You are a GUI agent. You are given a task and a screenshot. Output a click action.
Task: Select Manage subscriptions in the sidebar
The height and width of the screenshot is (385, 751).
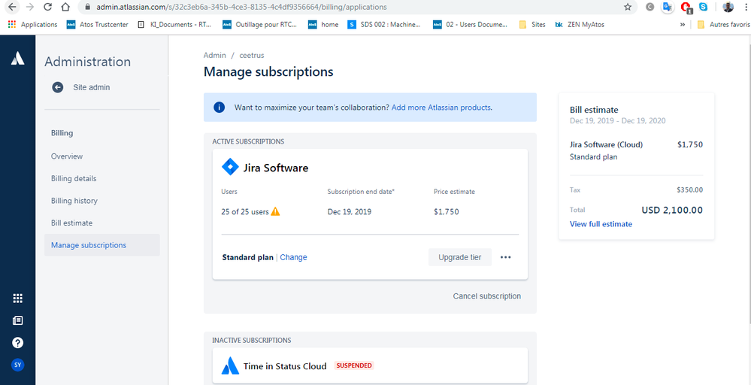click(x=102, y=244)
